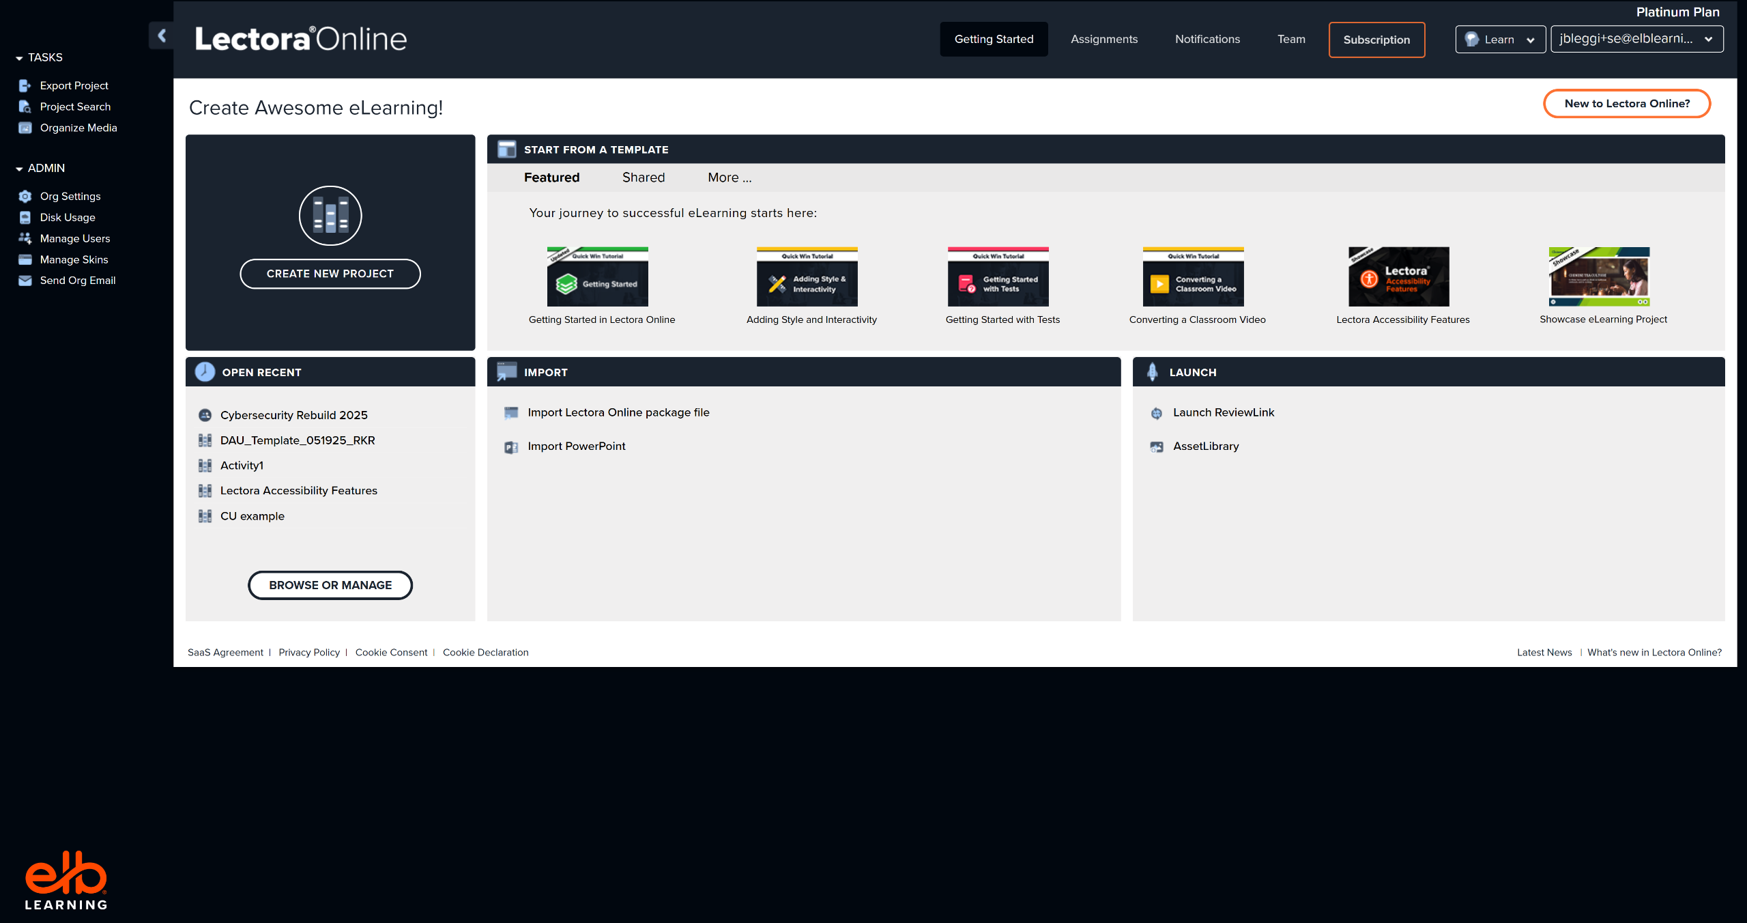Click the Manage Users text link
The height and width of the screenshot is (923, 1747).
[75, 238]
